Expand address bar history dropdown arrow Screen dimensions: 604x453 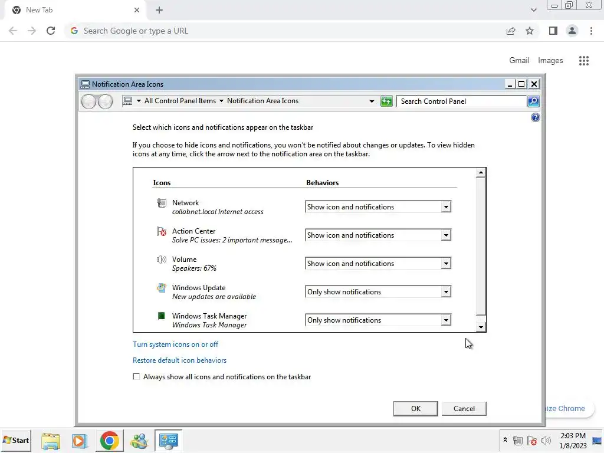(x=372, y=101)
